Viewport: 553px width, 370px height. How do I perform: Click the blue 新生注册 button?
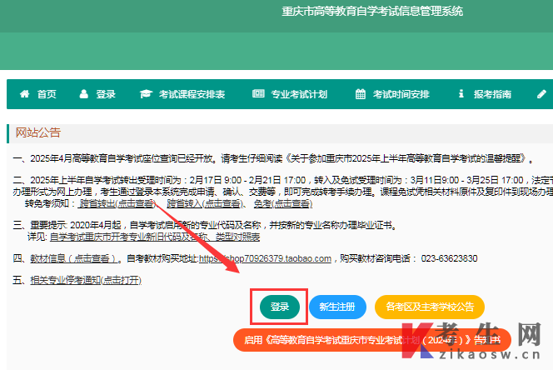(337, 307)
